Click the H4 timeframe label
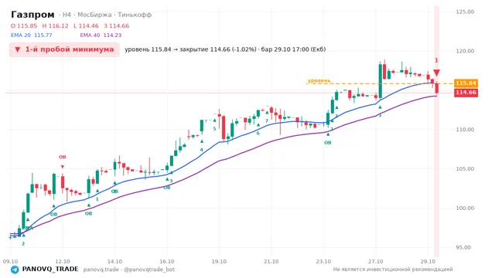The height and width of the screenshot is (278, 495). click(67, 15)
